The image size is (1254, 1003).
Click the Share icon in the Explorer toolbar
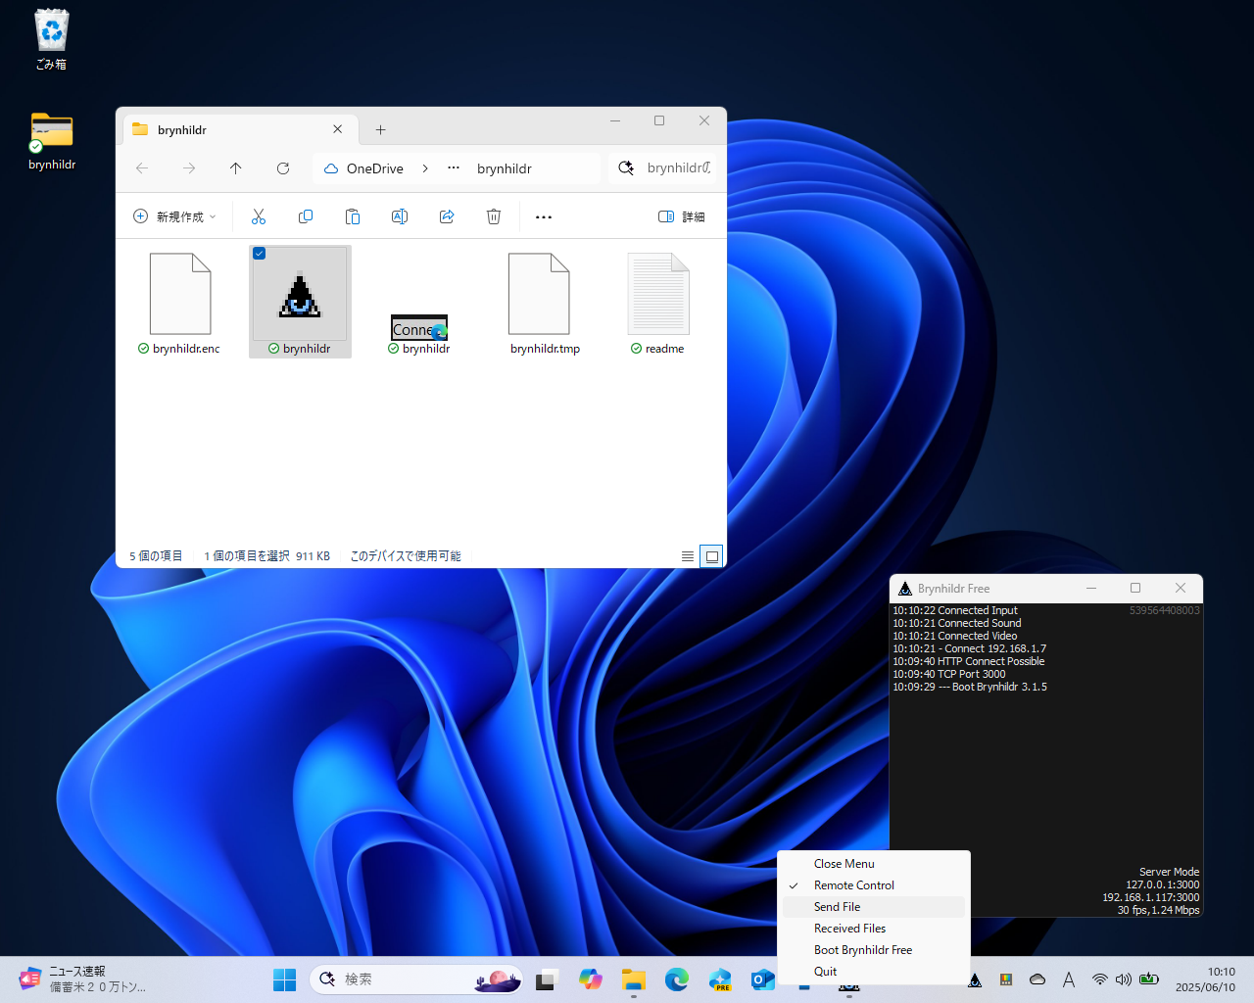coord(447,216)
